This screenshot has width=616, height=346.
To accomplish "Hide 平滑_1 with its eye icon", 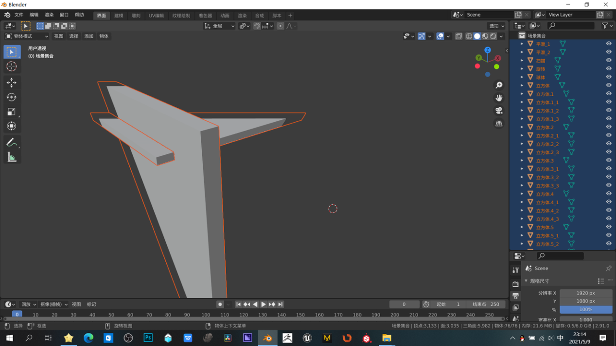I will coord(608,44).
